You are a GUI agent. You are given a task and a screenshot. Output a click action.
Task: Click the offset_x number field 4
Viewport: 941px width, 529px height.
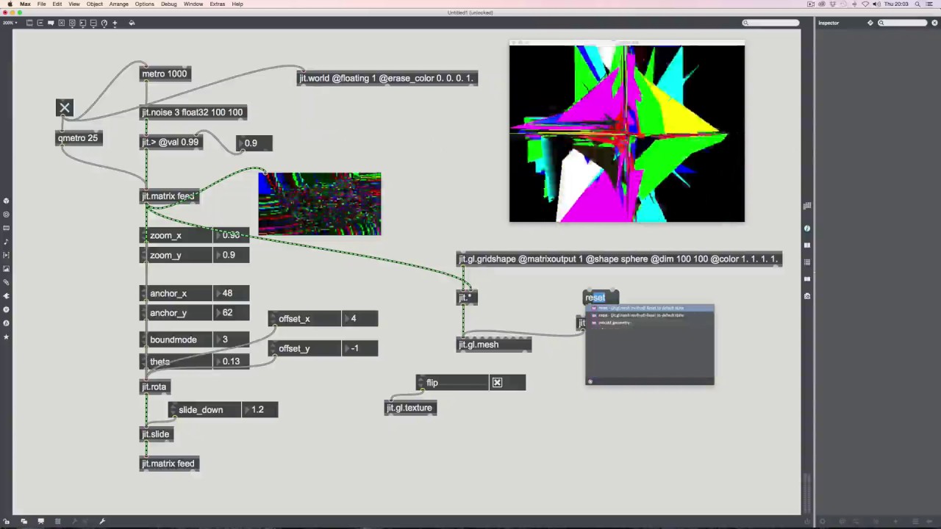pos(360,319)
